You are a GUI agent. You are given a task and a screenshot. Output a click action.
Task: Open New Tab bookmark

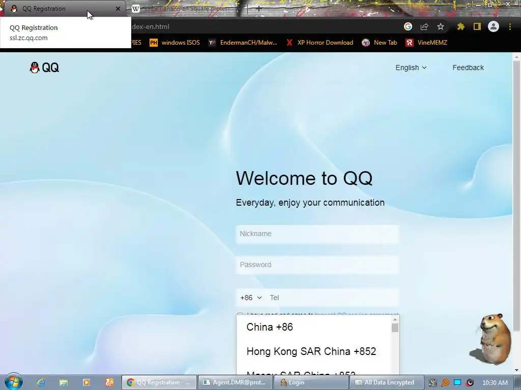380,43
